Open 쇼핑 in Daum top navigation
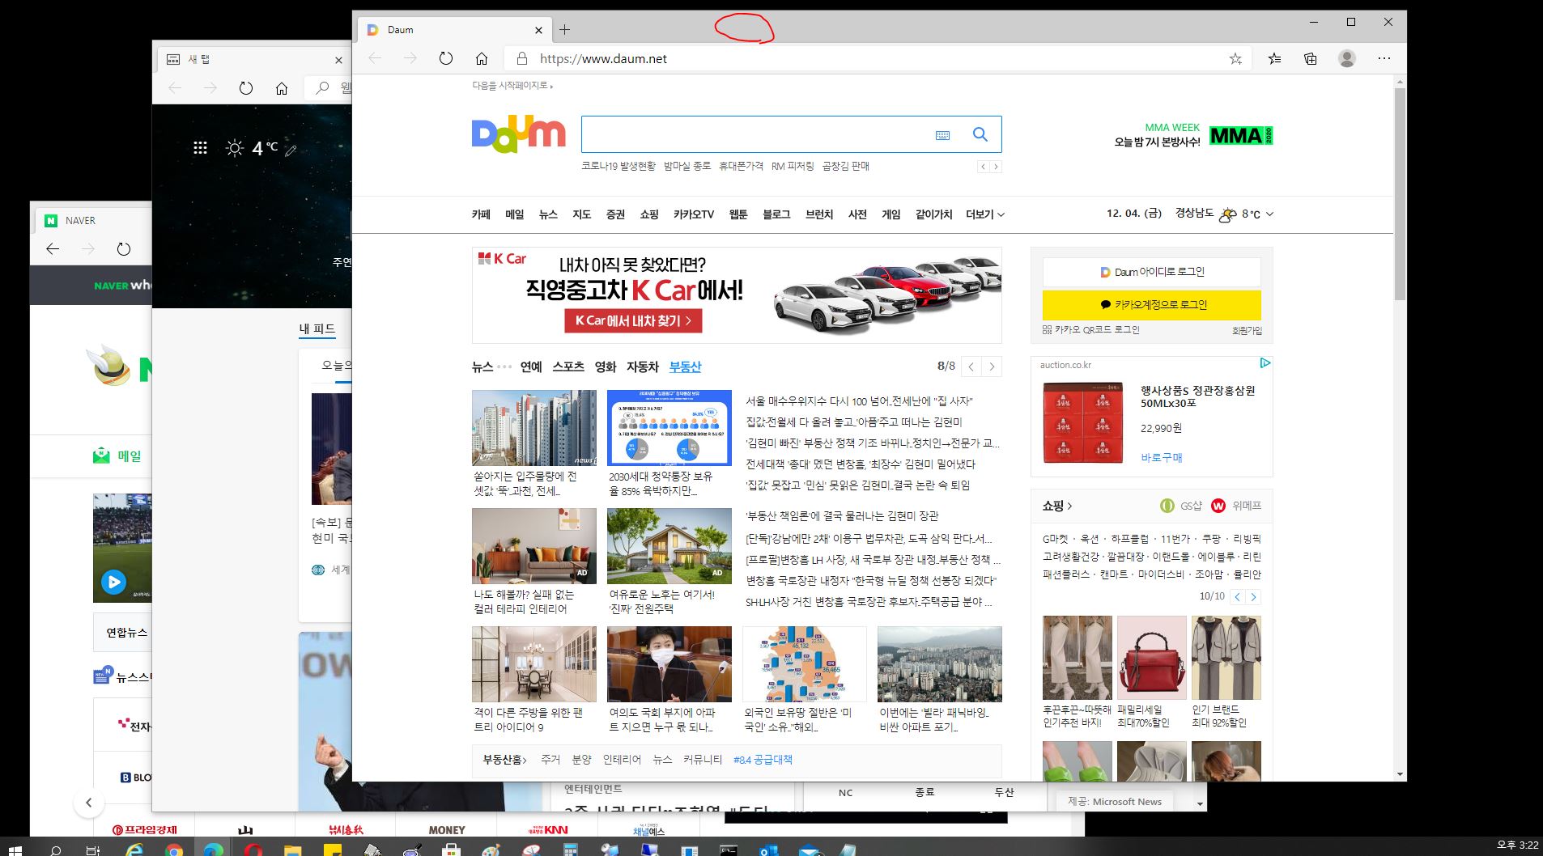This screenshot has width=1543, height=856. [649, 214]
